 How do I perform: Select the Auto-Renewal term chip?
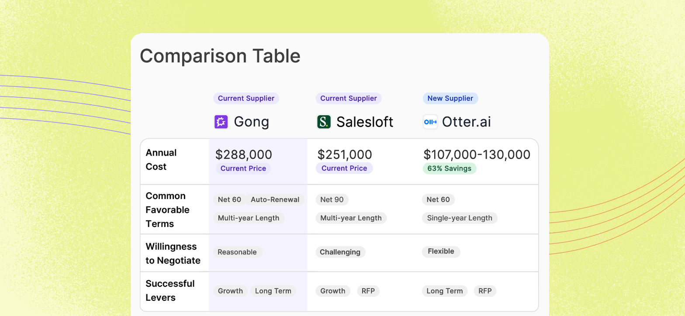click(x=275, y=199)
